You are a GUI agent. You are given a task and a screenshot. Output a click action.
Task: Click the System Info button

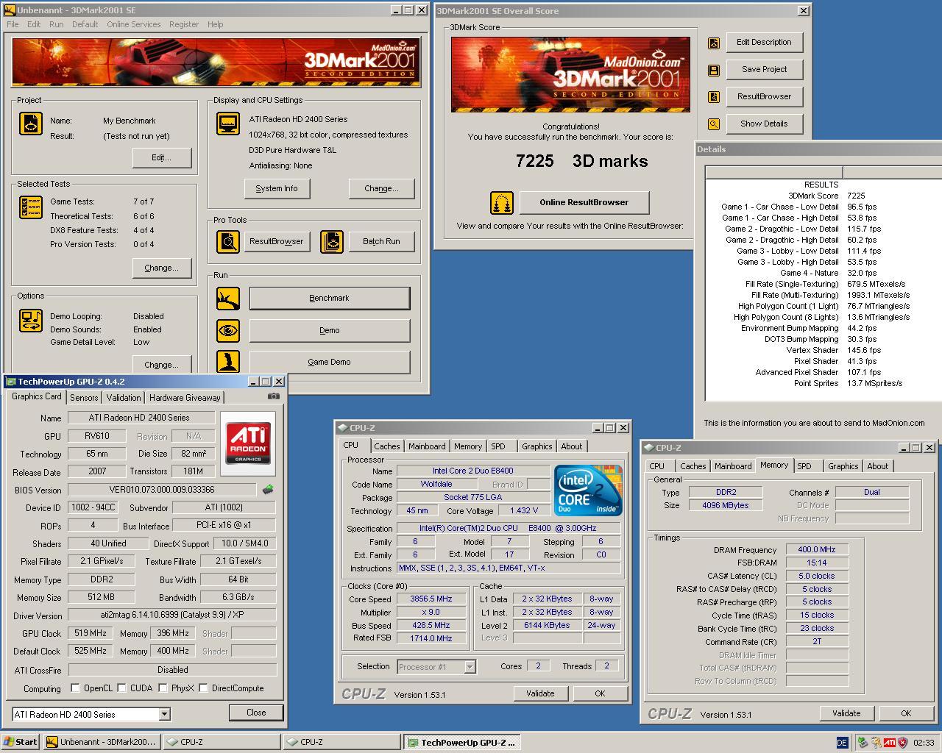[x=277, y=188]
